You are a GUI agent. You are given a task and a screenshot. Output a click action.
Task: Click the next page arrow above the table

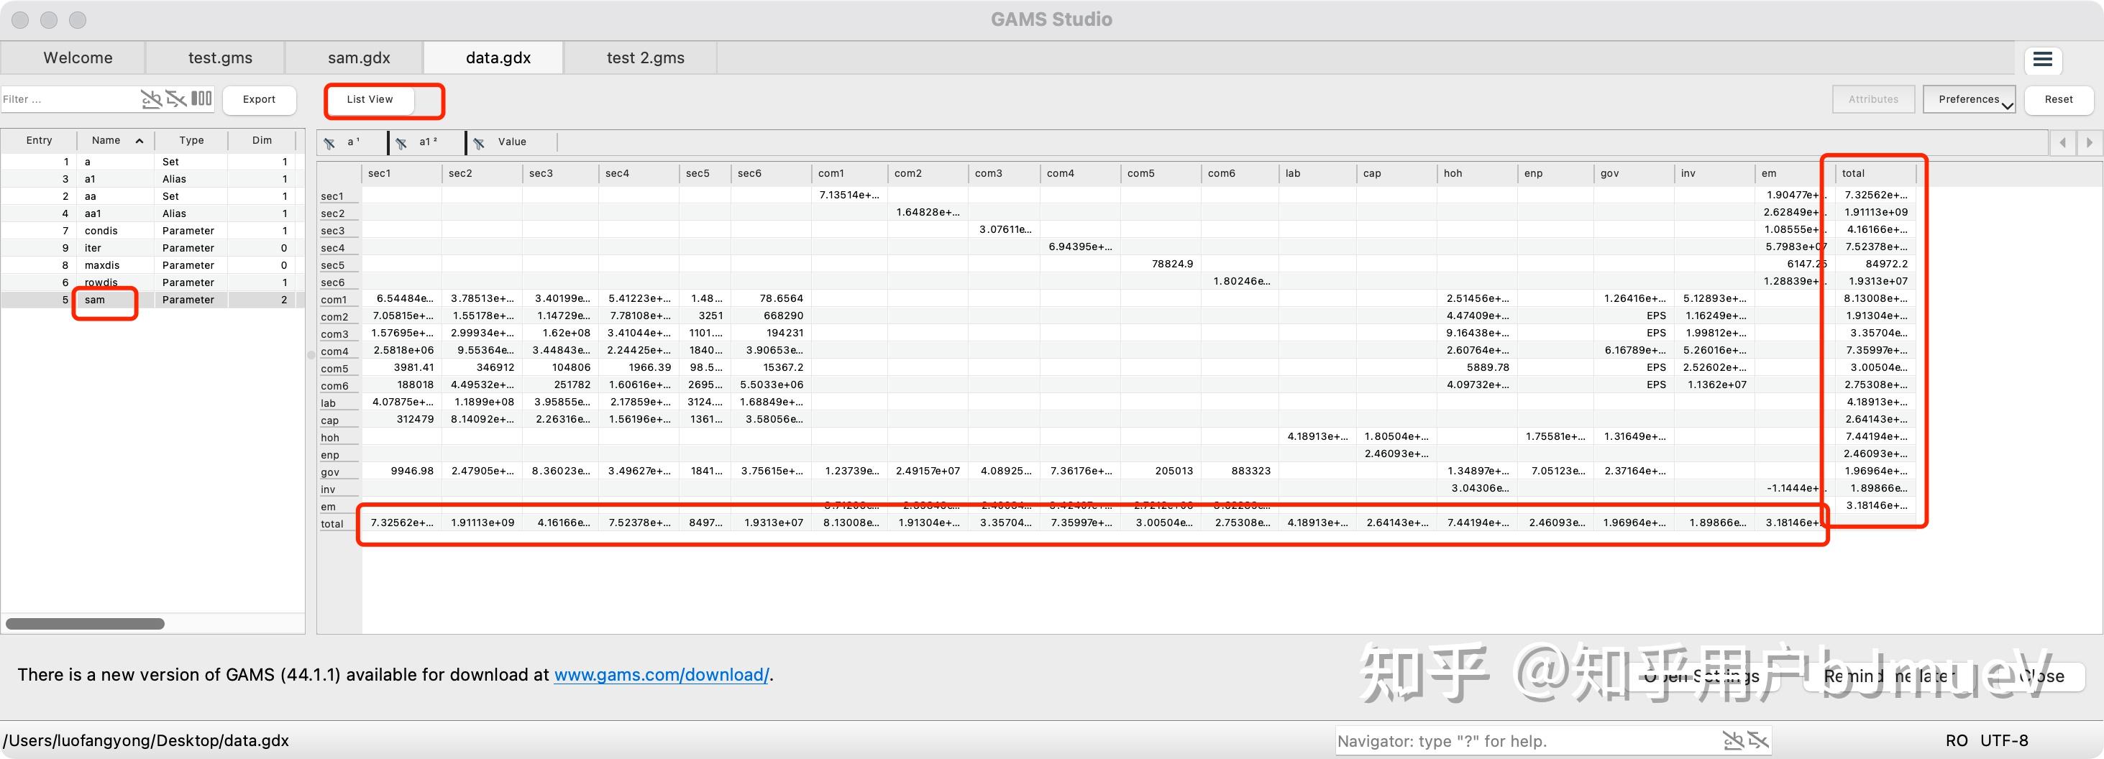coord(2091,142)
